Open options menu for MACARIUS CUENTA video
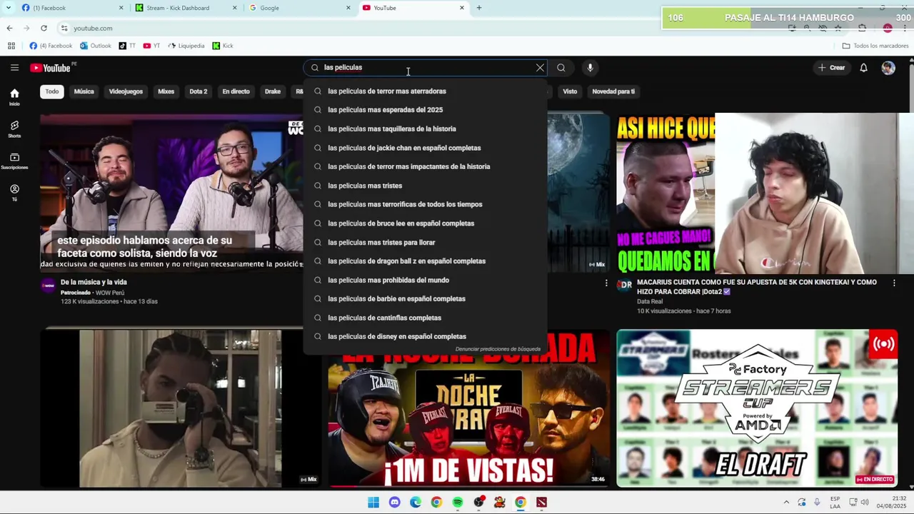This screenshot has width=914, height=514. click(x=894, y=283)
